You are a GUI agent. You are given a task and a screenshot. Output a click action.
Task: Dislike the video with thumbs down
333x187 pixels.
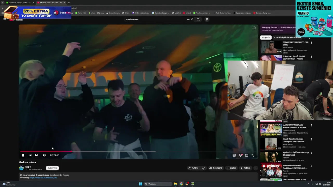[203, 168]
